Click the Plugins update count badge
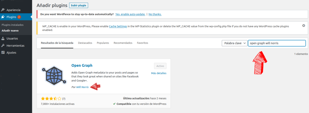Image resolution: width=309 pixels, height=113 pixels. [x=19, y=17]
